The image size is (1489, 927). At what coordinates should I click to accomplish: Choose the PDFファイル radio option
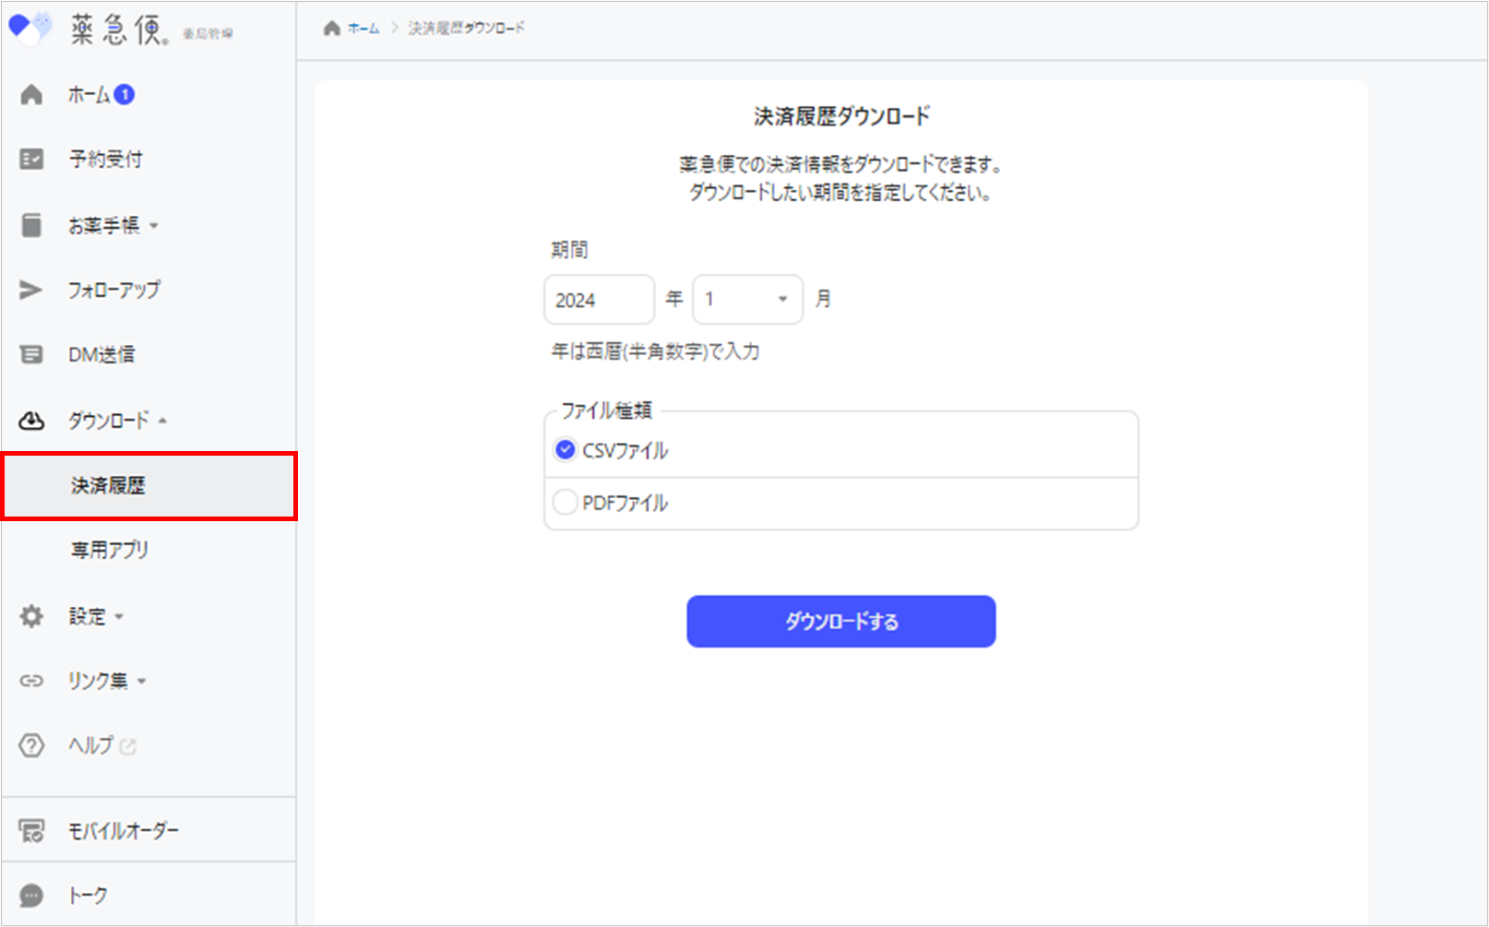coord(565,503)
